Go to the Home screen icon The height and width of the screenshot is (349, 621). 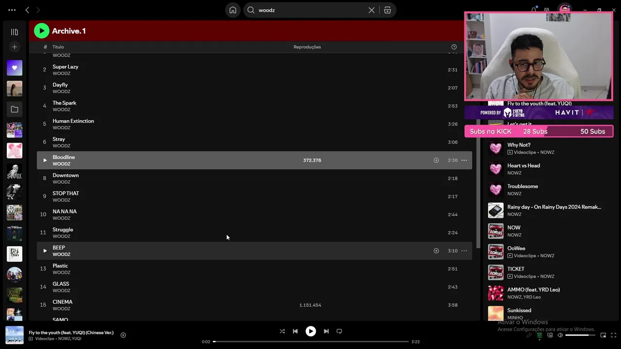point(233,10)
